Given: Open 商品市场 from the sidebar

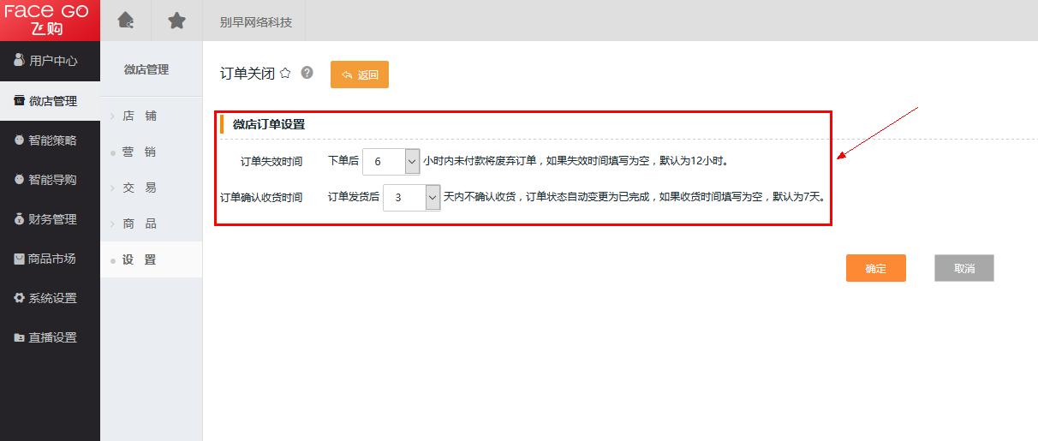Looking at the screenshot, I should [x=50, y=259].
